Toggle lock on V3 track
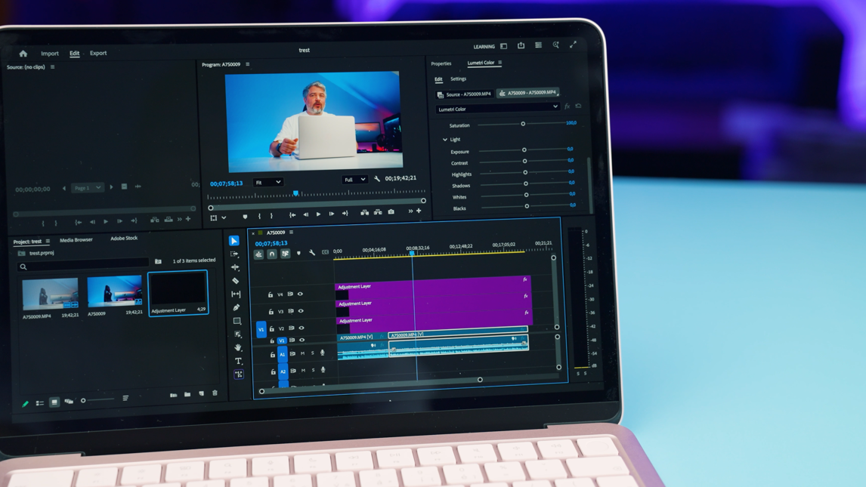The image size is (866, 487). [x=271, y=312]
